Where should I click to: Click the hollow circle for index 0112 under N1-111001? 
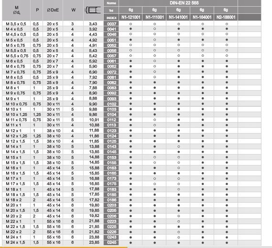pos(154,120)
